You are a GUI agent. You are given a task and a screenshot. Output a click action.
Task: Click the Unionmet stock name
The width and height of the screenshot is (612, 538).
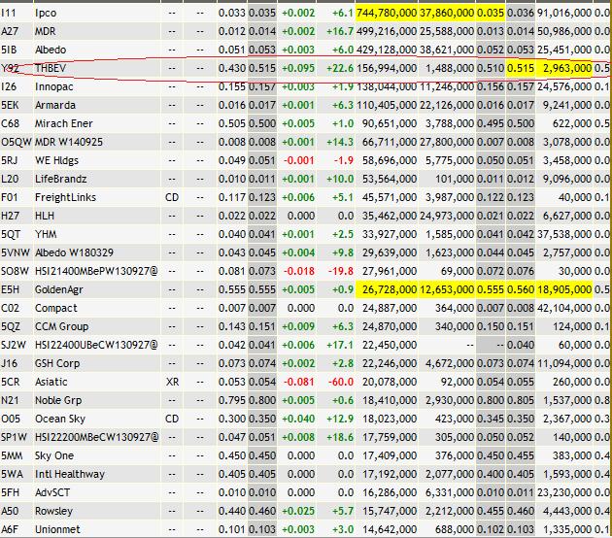[57, 530]
